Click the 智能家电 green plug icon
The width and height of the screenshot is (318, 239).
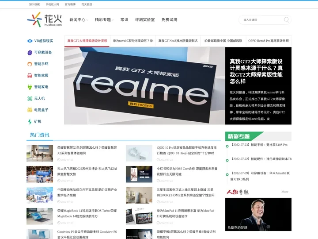click(30, 87)
